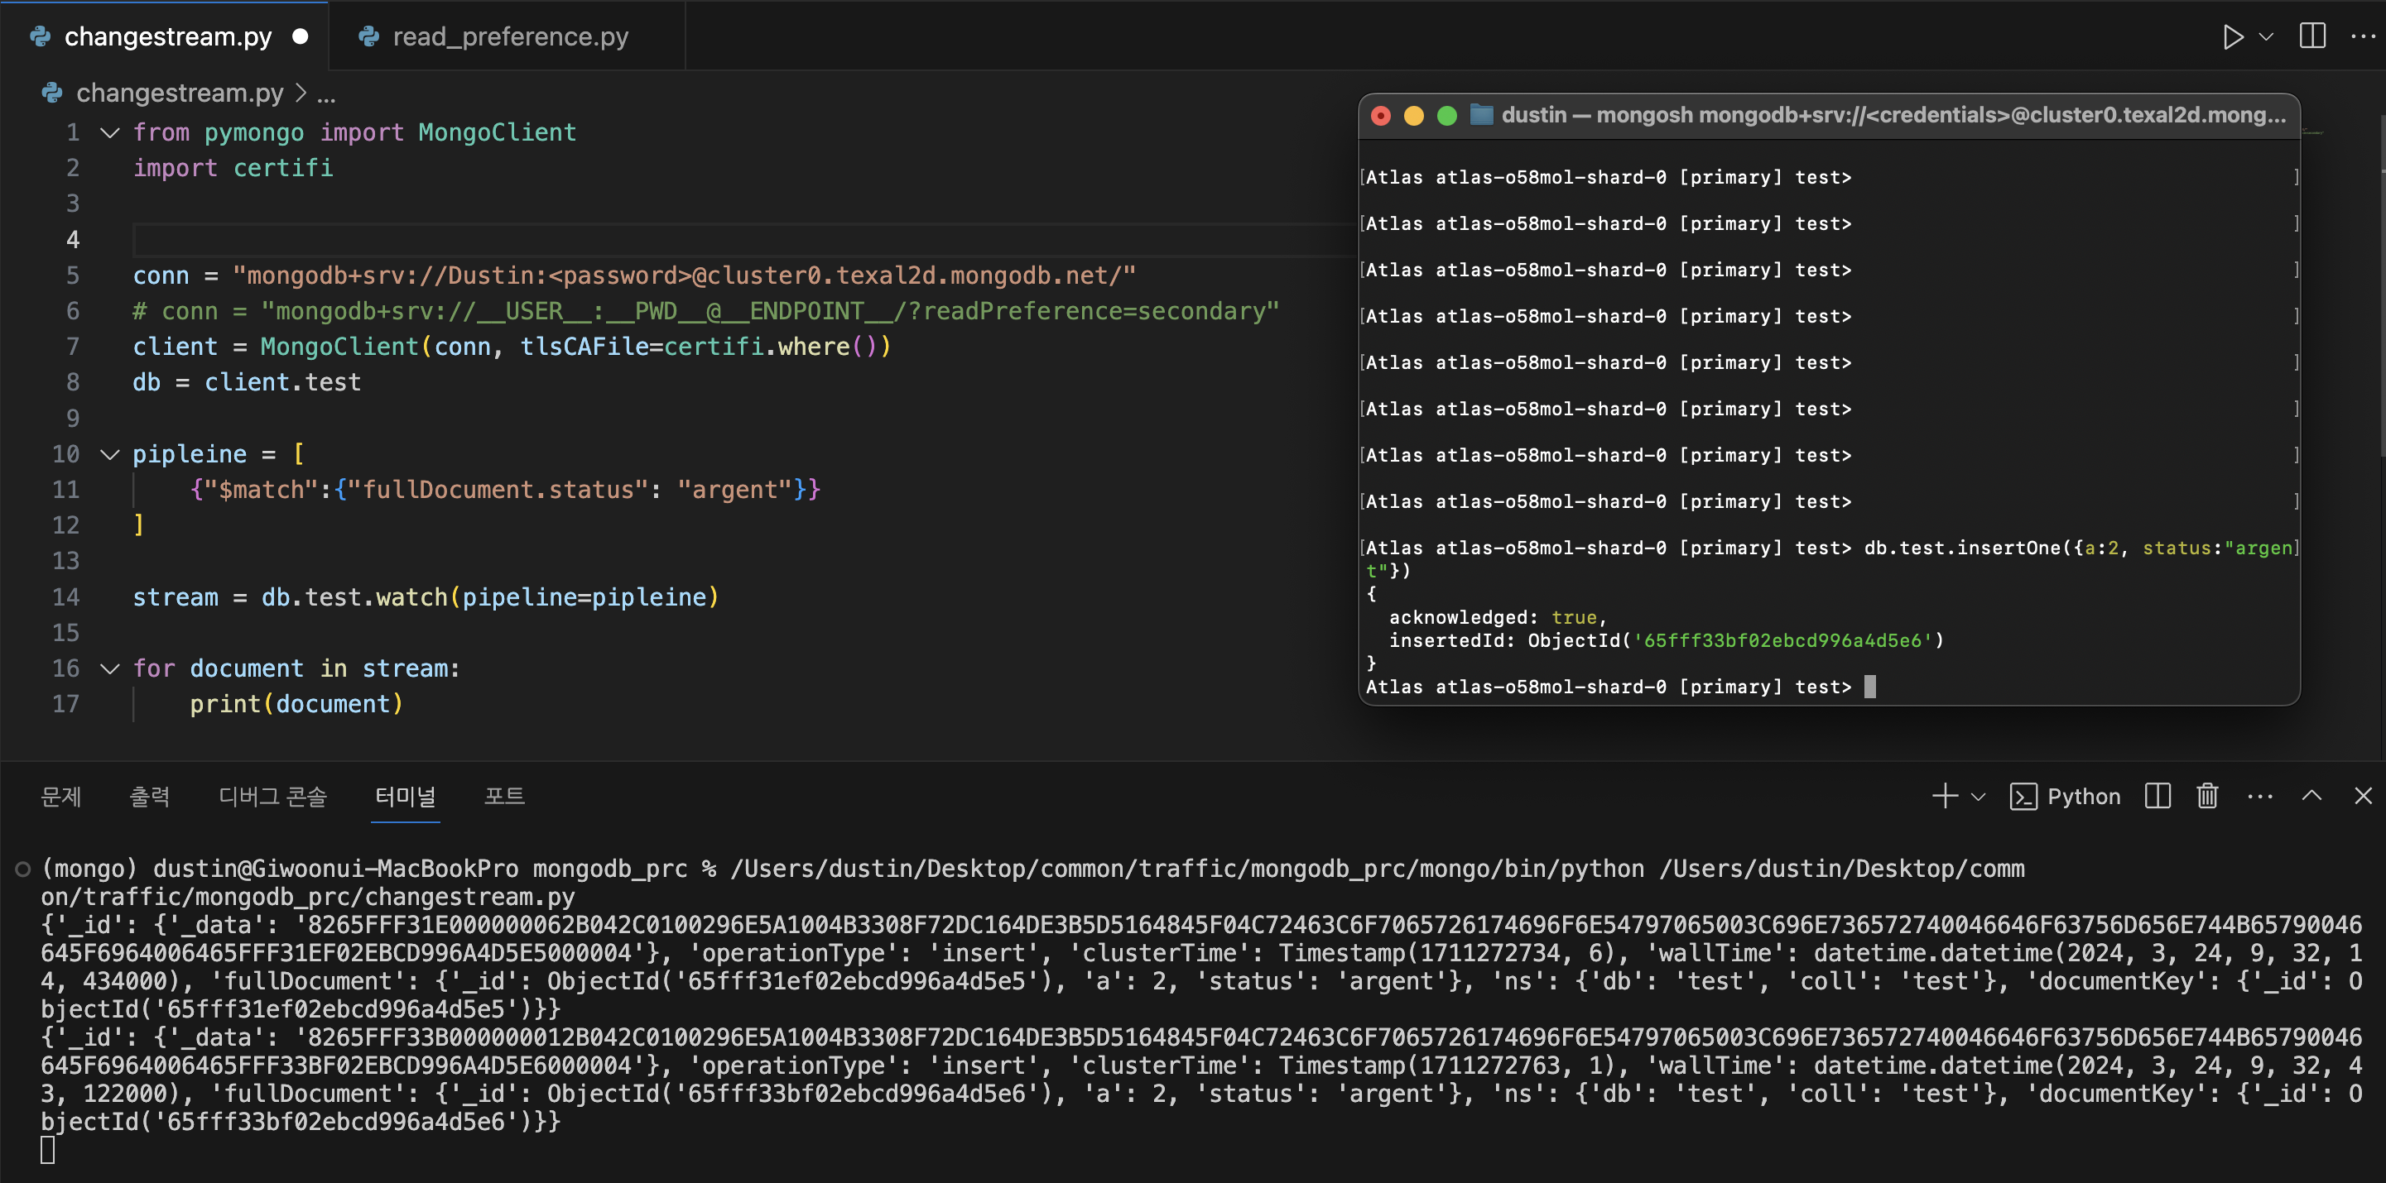This screenshot has height=1183, width=2386.
Task: Kill terminal with trash icon
Action: [x=2207, y=796]
